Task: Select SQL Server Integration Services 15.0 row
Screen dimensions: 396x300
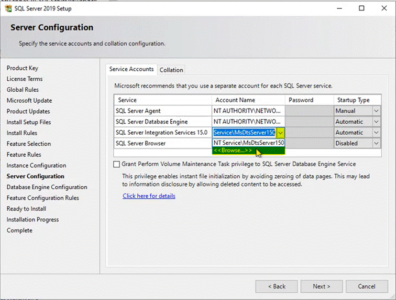Action: pyautogui.click(x=163, y=133)
